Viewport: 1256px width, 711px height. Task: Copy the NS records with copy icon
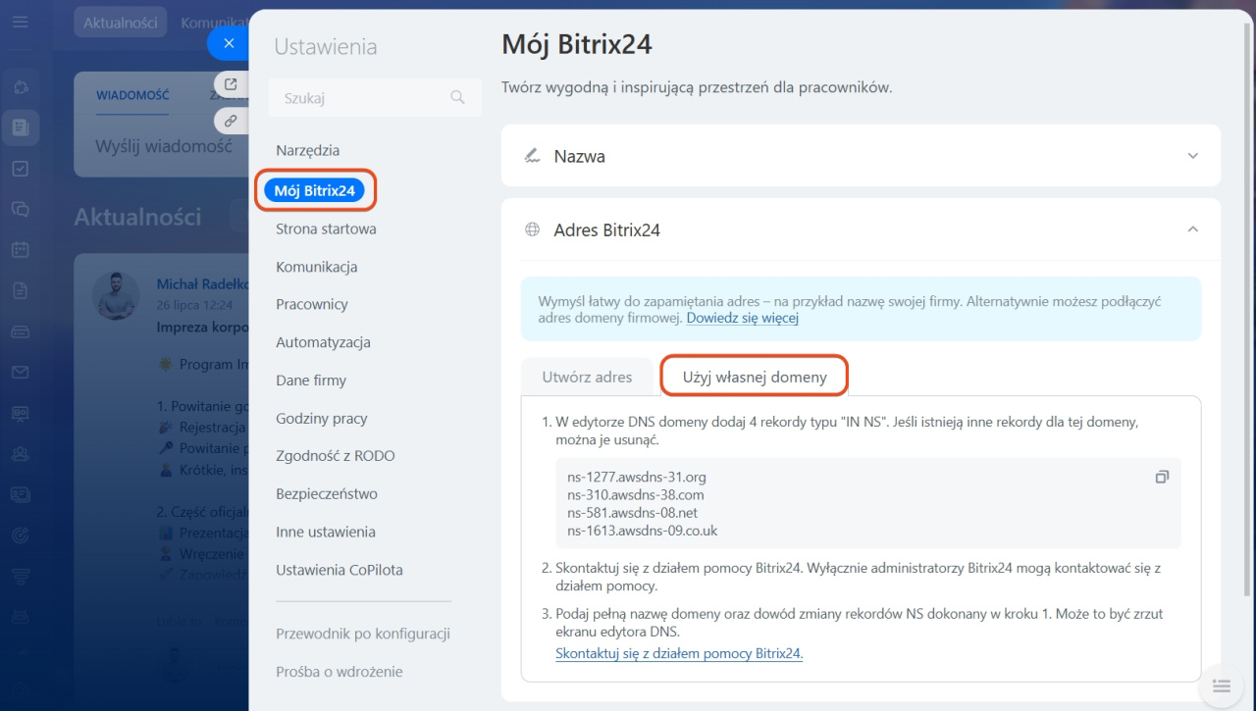[1162, 477]
